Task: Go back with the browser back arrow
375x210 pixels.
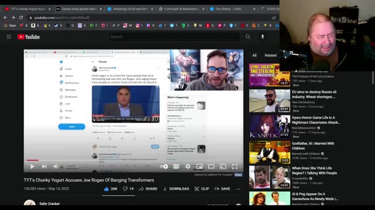Action: pyautogui.click(x=5, y=17)
